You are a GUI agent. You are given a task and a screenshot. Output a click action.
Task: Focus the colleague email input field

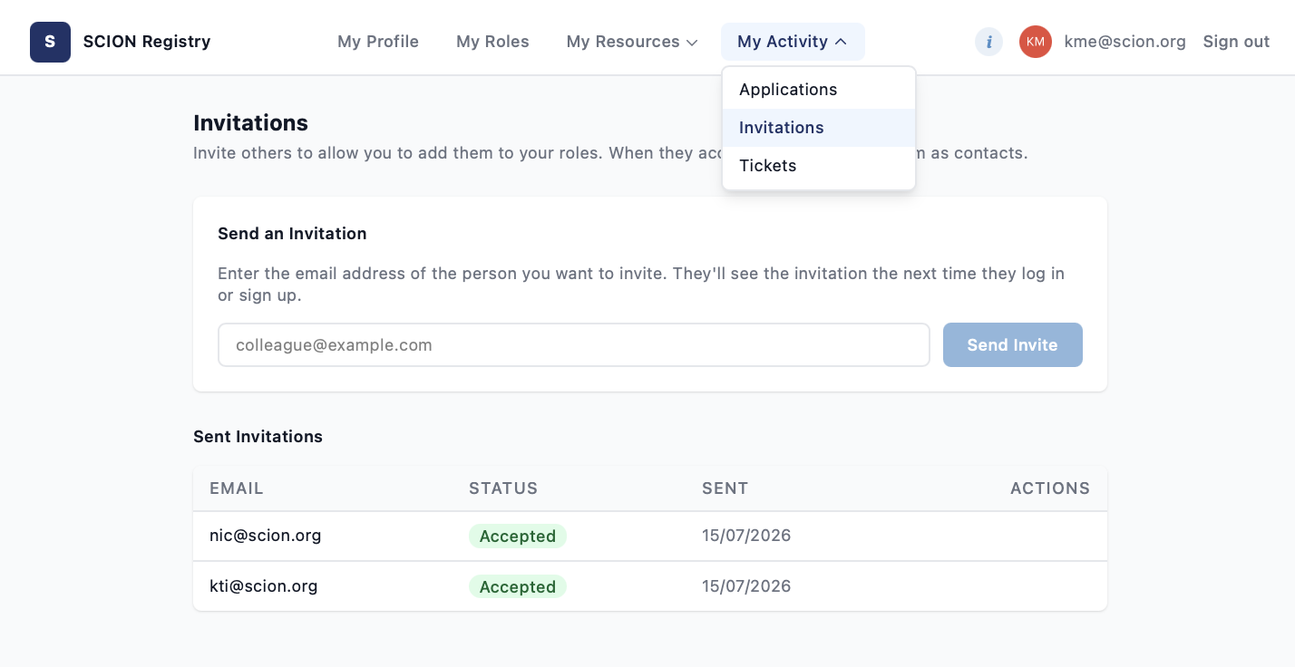tap(574, 345)
